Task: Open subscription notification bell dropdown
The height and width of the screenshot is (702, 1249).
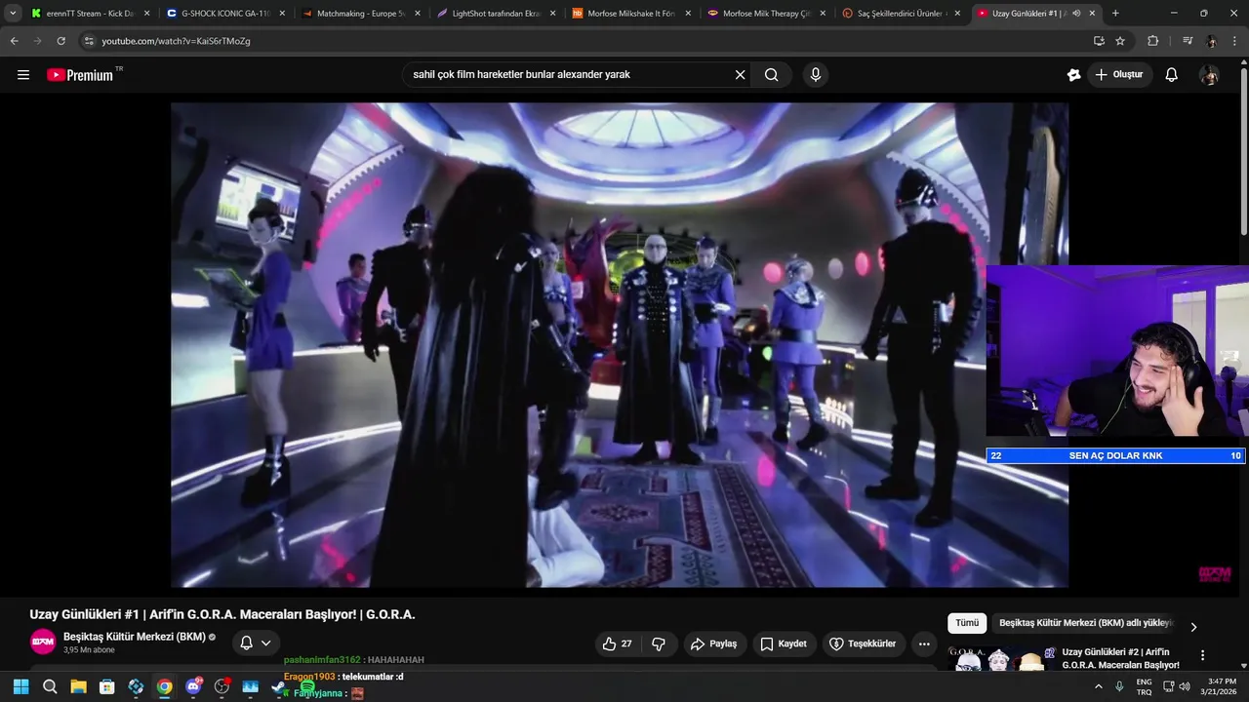Action: click(255, 643)
